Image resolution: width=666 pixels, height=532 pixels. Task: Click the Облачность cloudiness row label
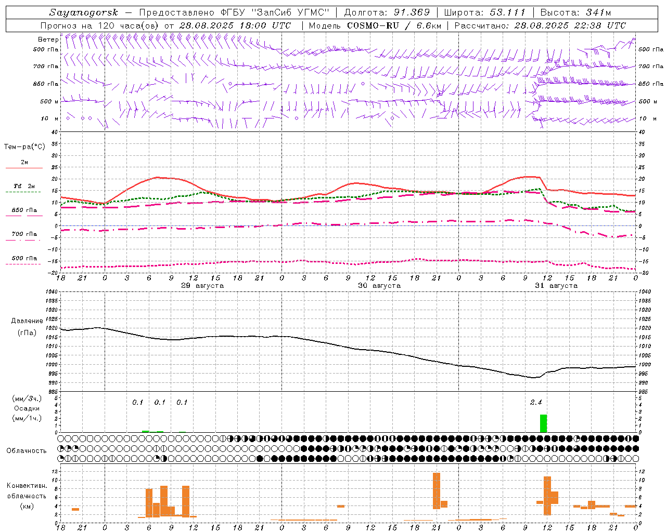(27, 451)
